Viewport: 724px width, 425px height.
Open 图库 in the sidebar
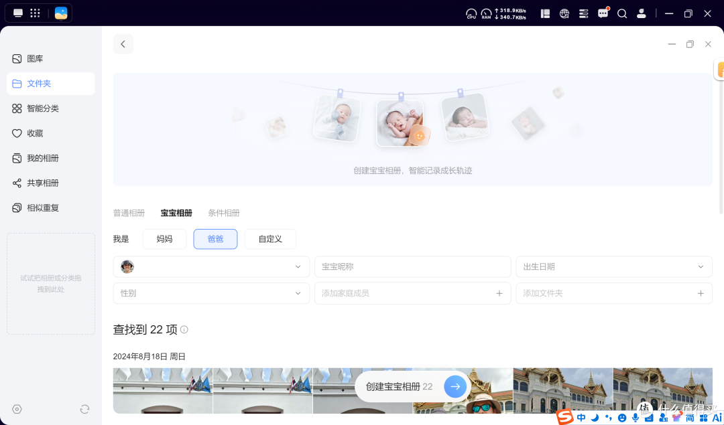coord(51,58)
